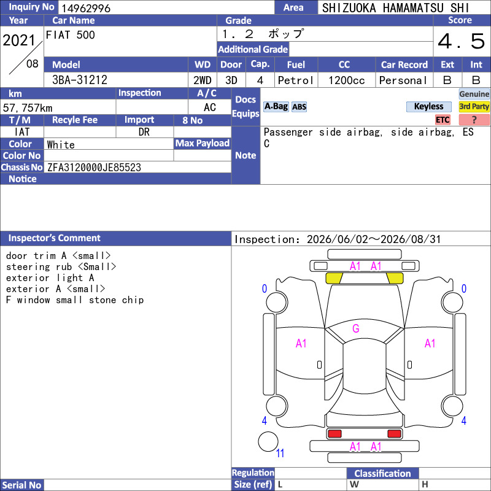Image resolution: width=491 pixels, height=491 pixels.
Task: Click the G mark on windshield diagram
Action: (356, 328)
